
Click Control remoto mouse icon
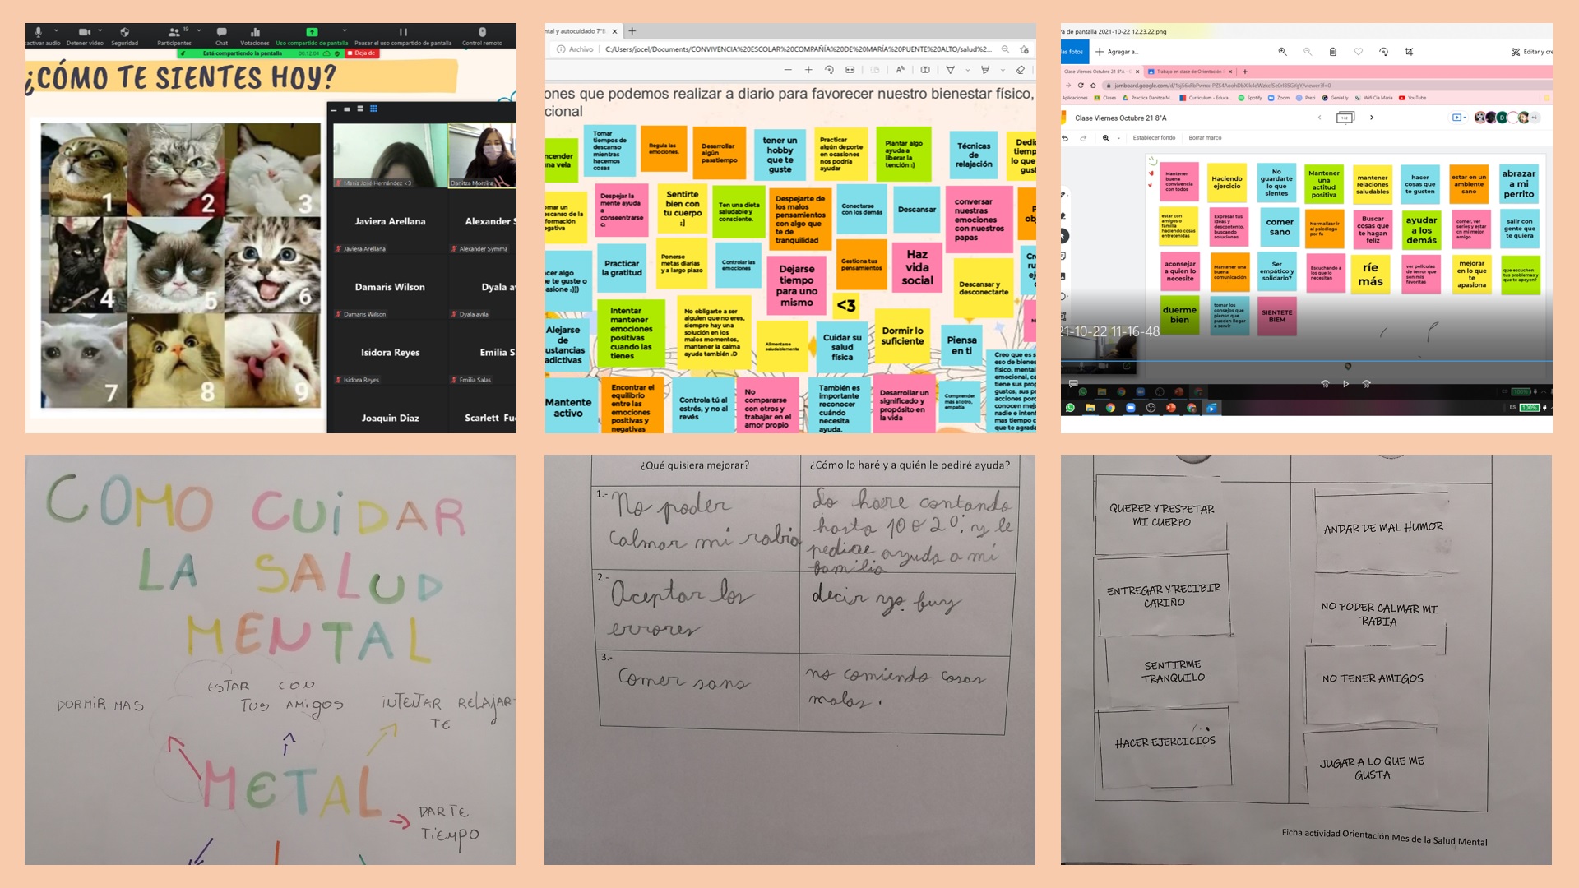click(482, 33)
